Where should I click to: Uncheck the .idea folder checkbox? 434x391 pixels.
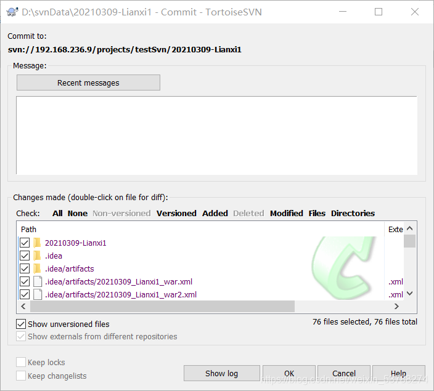(25, 256)
